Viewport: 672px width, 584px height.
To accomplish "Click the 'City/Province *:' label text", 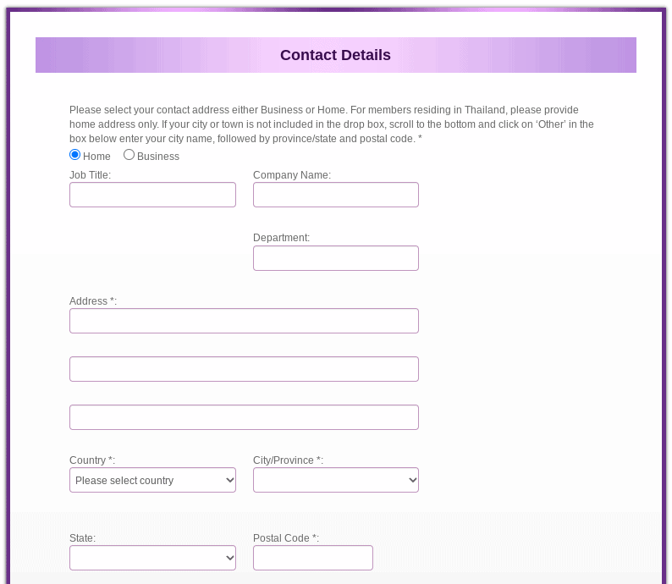I will coord(288,460).
